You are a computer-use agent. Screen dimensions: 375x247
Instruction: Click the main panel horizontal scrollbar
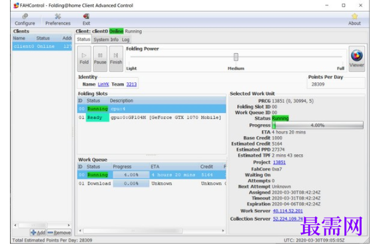(x=133, y=231)
